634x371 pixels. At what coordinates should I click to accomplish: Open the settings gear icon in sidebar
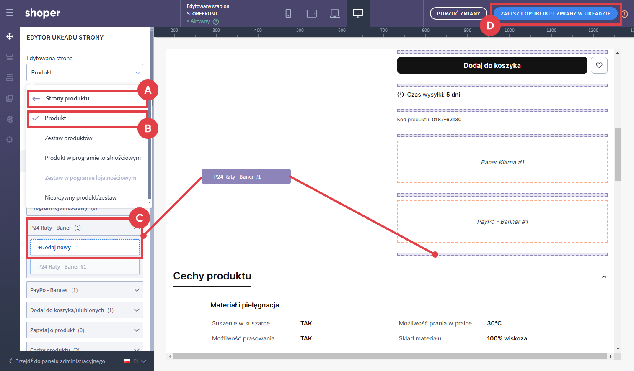click(x=10, y=140)
